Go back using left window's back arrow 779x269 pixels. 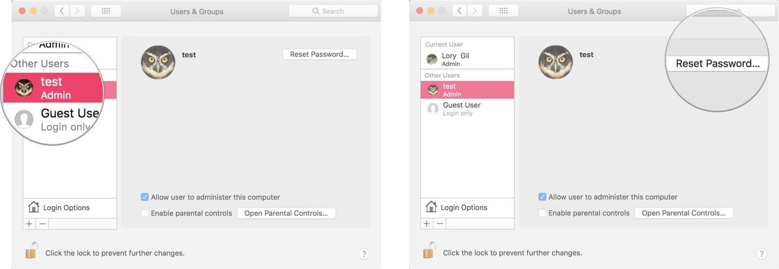[x=62, y=11]
